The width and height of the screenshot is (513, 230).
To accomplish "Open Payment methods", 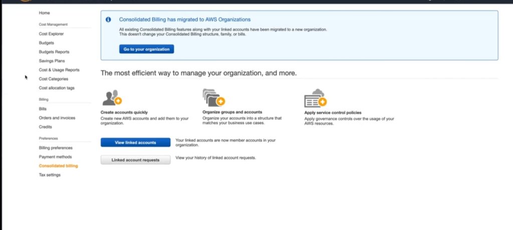I will coord(55,157).
